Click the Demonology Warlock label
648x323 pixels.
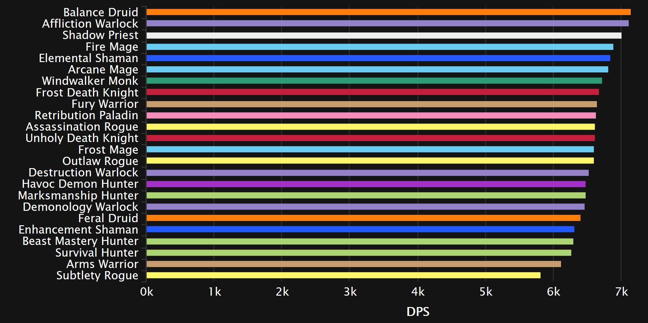coord(81,207)
